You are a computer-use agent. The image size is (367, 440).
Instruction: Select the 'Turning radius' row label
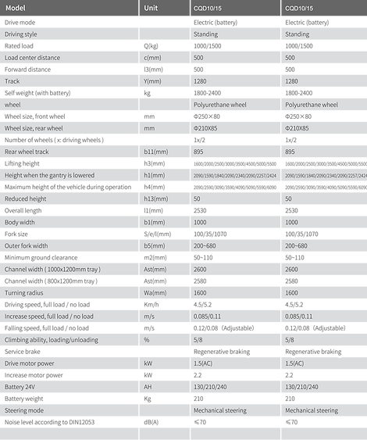point(24,293)
